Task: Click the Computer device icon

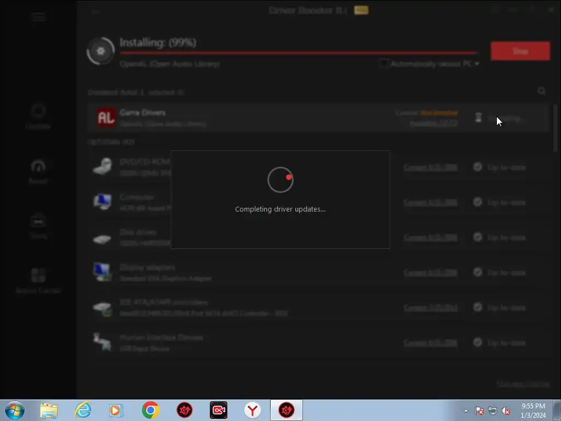Action: [102, 202]
